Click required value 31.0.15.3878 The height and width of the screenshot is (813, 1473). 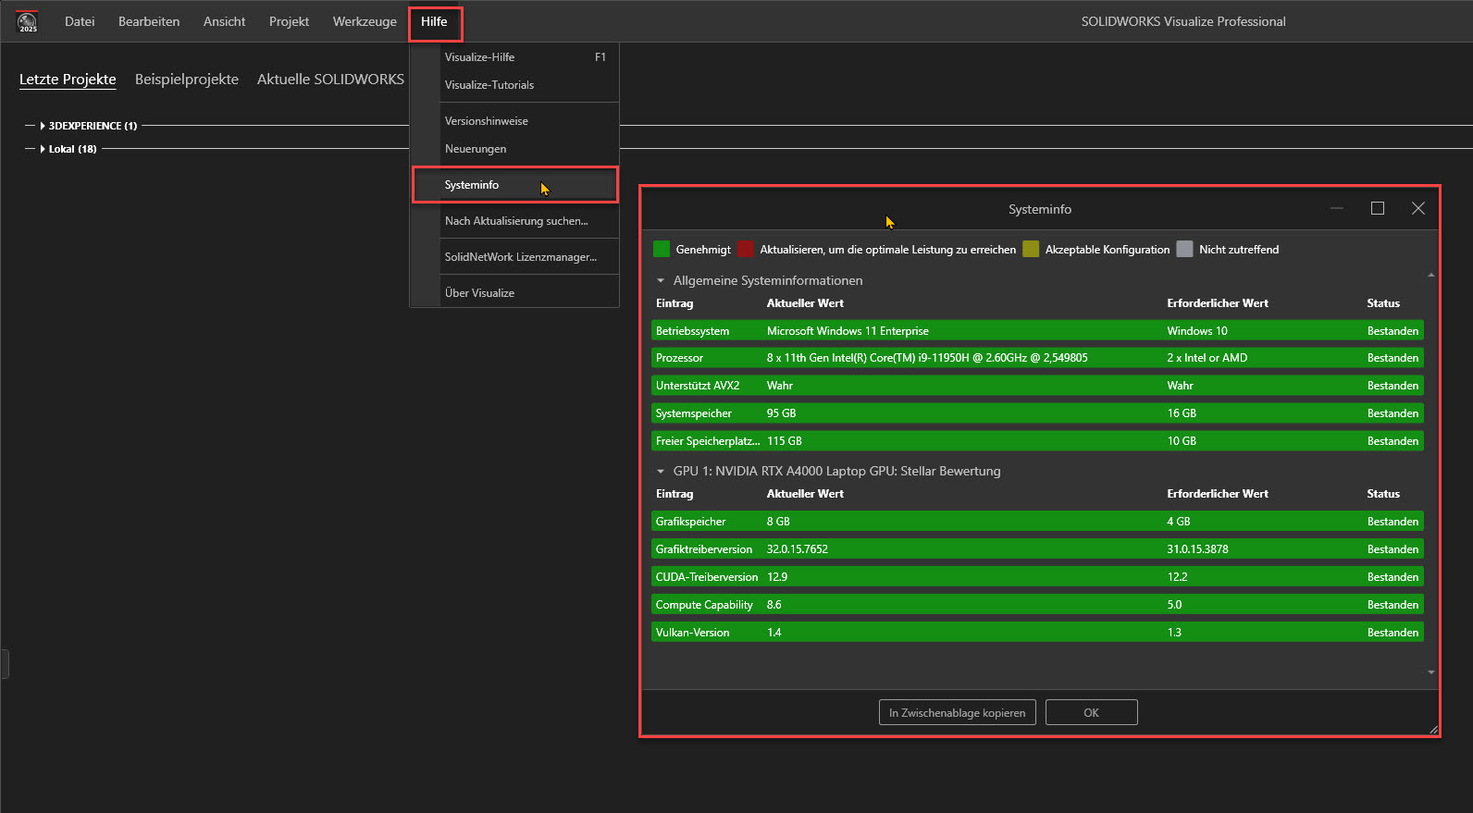(1197, 549)
